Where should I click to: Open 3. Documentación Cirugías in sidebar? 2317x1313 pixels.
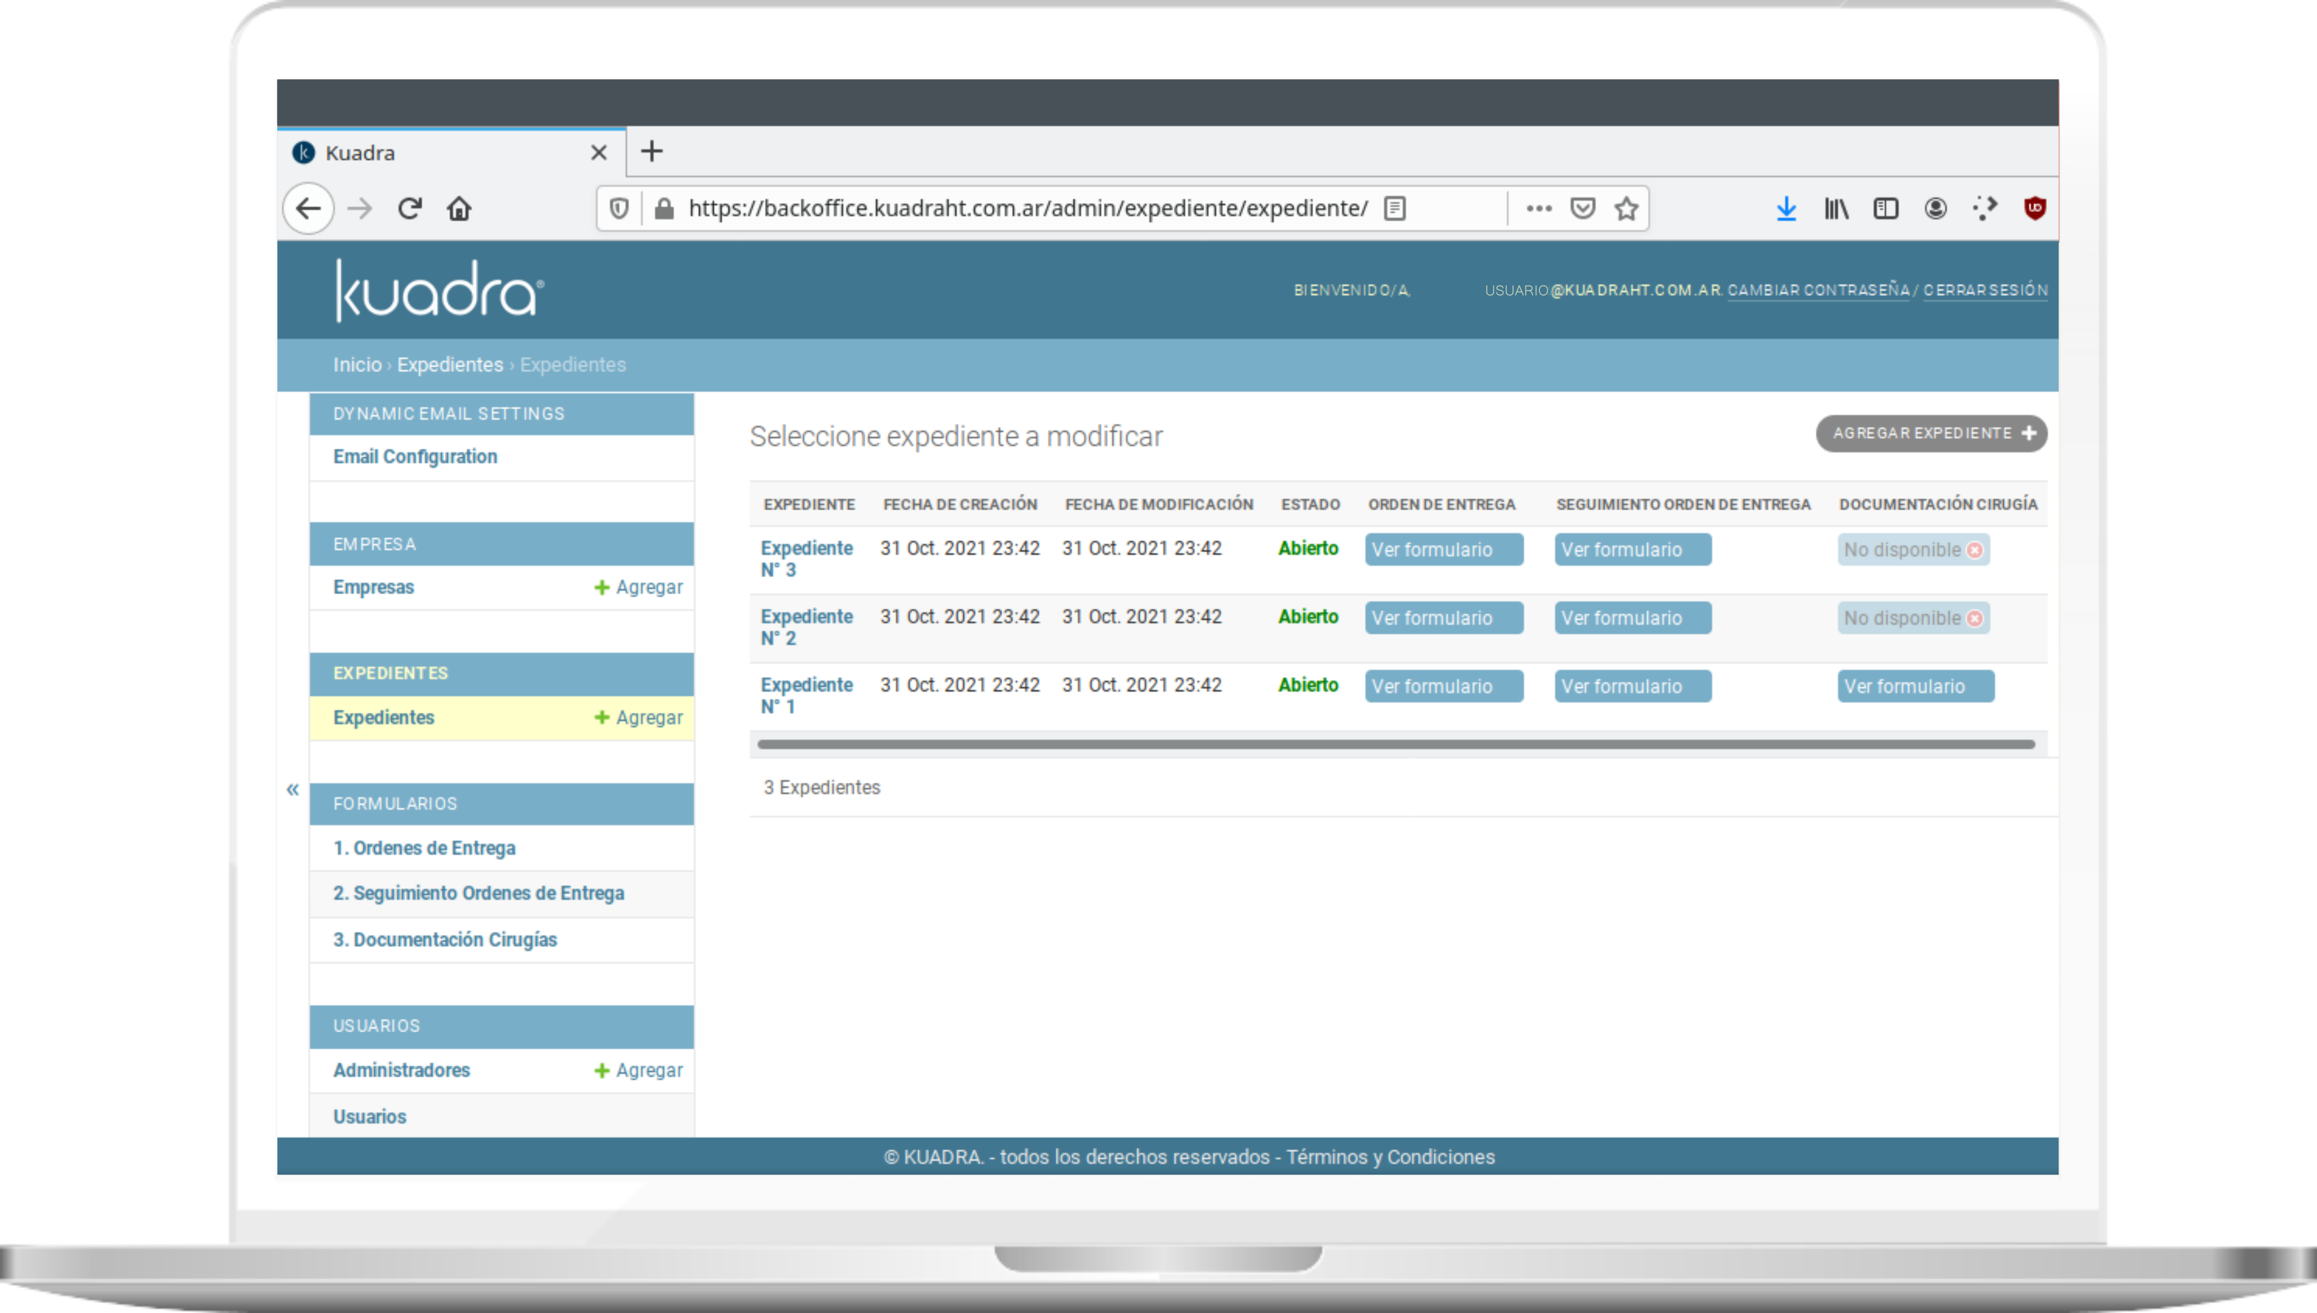click(445, 940)
